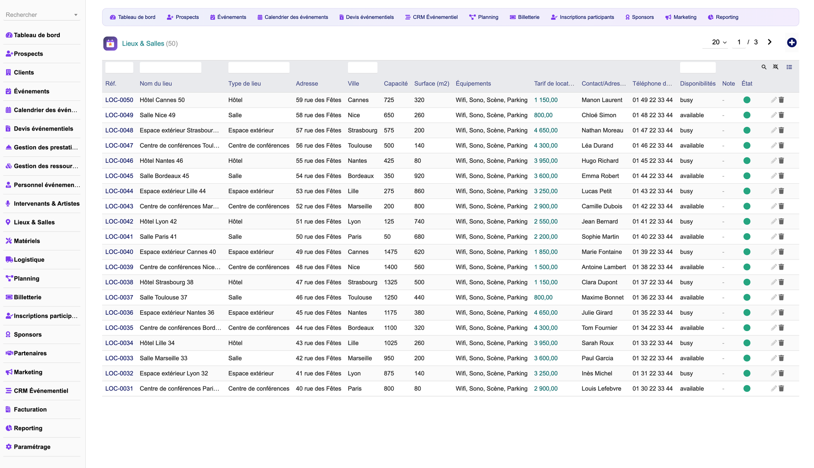Focus the Ville column filter field
The width and height of the screenshot is (814, 468).
363,67
